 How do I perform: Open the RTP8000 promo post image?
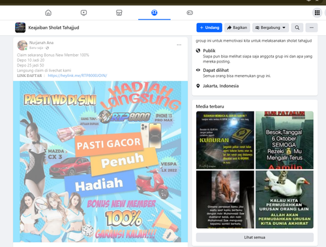click(100, 162)
